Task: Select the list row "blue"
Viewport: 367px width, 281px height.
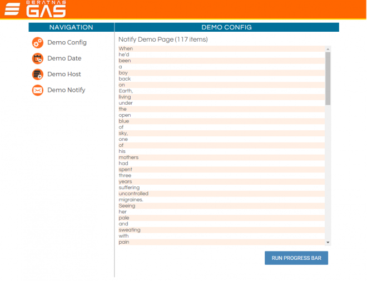Action: [222, 121]
